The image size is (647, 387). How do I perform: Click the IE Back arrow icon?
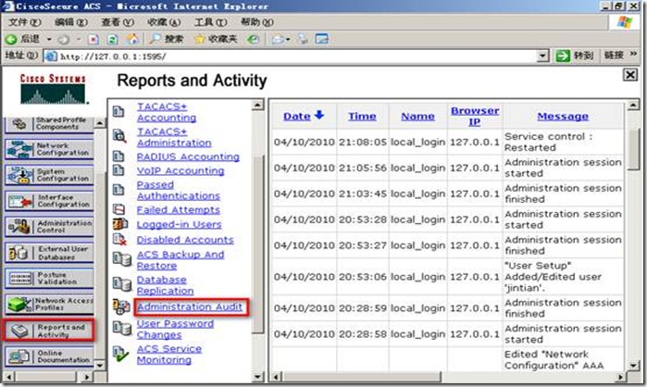coord(11,39)
